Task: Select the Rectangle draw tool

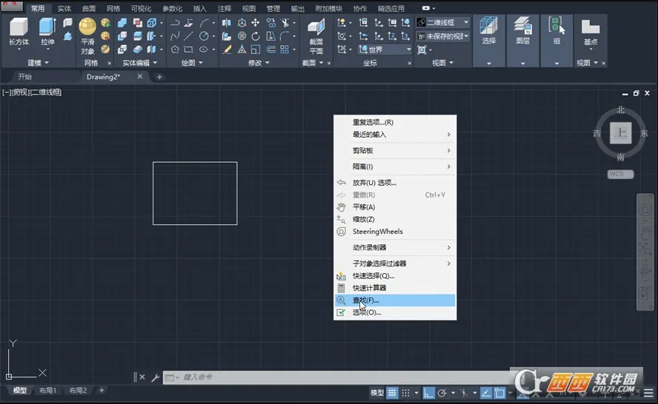Action: pos(188,50)
